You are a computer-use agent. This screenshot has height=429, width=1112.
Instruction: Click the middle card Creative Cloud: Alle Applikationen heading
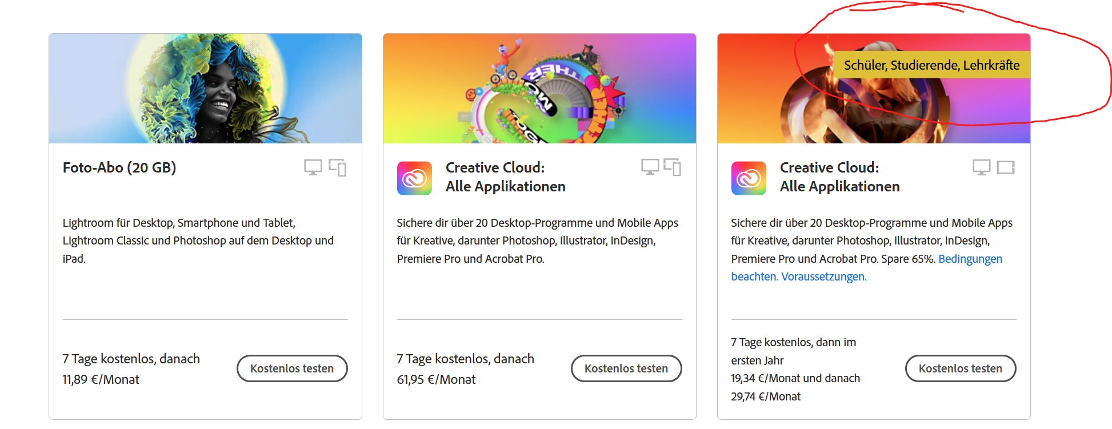tap(506, 177)
